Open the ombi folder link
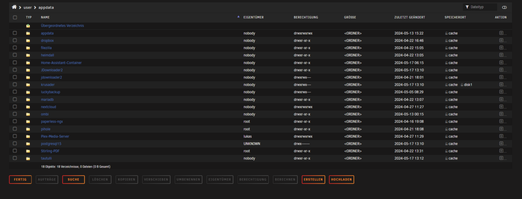 (x=45, y=114)
